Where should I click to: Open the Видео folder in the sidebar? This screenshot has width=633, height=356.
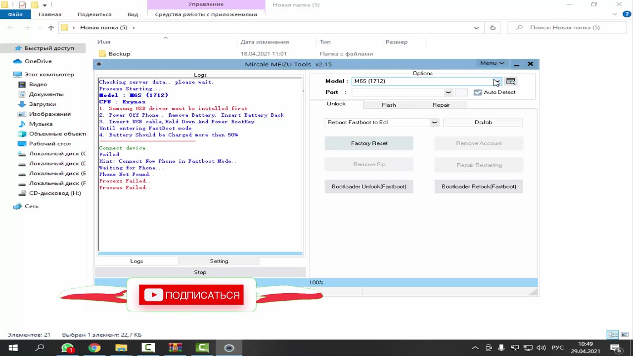tap(38, 85)
